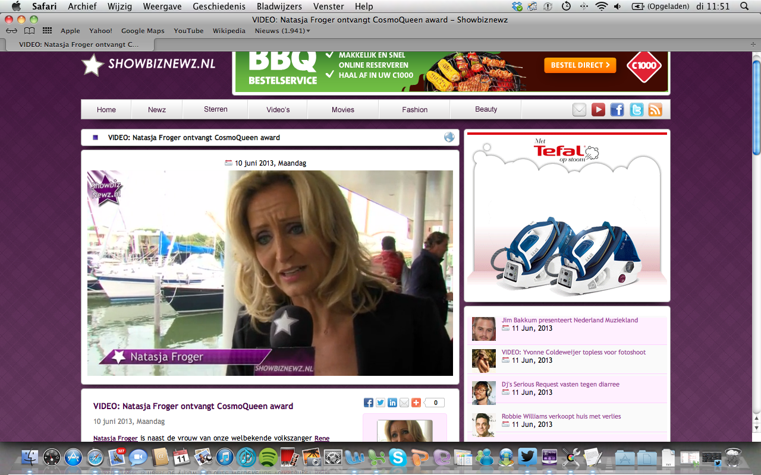Image resolution: width=761 pixels, height=475 pixels.
Task: Click the orange plus share icon
Action: pyautogui.click(x=416, y=403)
